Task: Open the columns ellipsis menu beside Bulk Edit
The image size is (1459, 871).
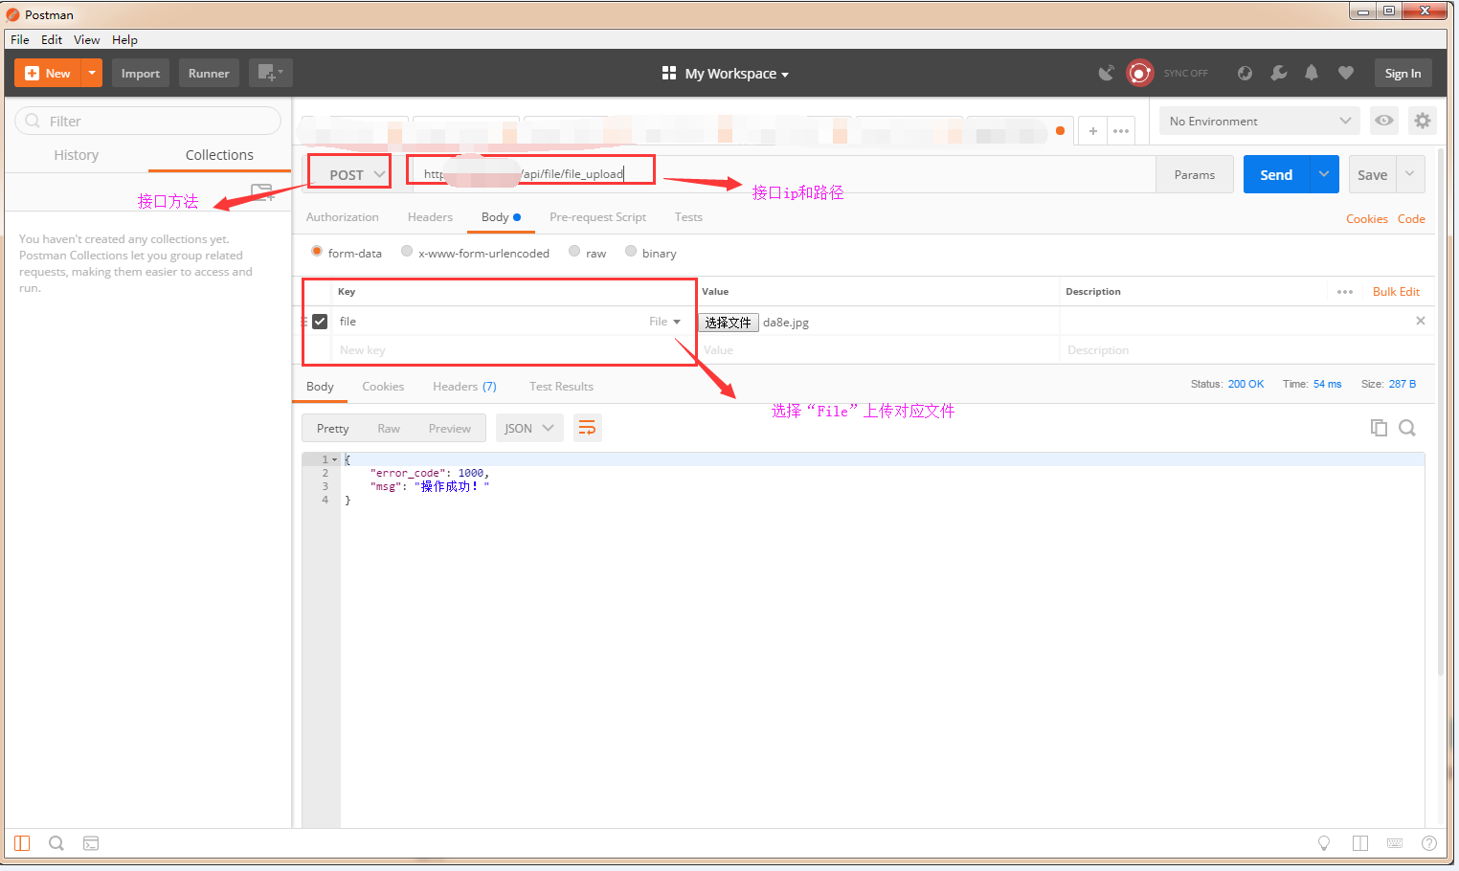Action: [x=1345, y=292]
